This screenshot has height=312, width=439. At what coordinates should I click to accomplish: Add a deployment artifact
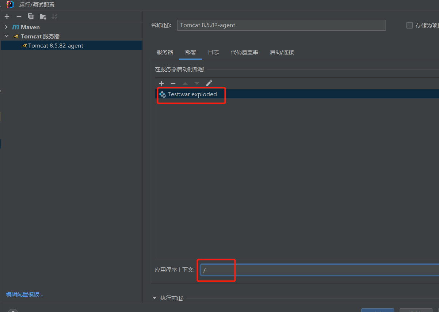tap(161, 83)
